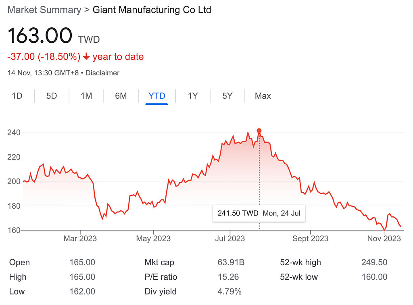The width and height of the screenshot is (413, 305).
Task: Show the Max history chart
Action: click(x=263, y=96)
